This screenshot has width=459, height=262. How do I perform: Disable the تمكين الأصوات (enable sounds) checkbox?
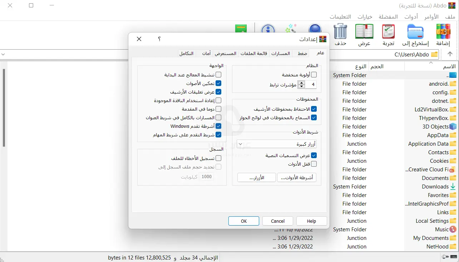click(218, 83)
